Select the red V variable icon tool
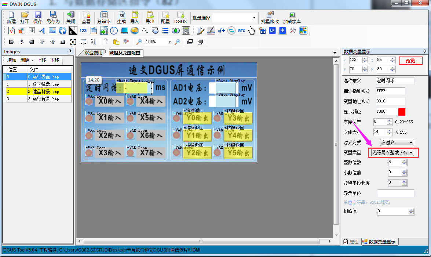Image resolution: width=431 pixels, height=257 pixels. click(x=11, y=30)
